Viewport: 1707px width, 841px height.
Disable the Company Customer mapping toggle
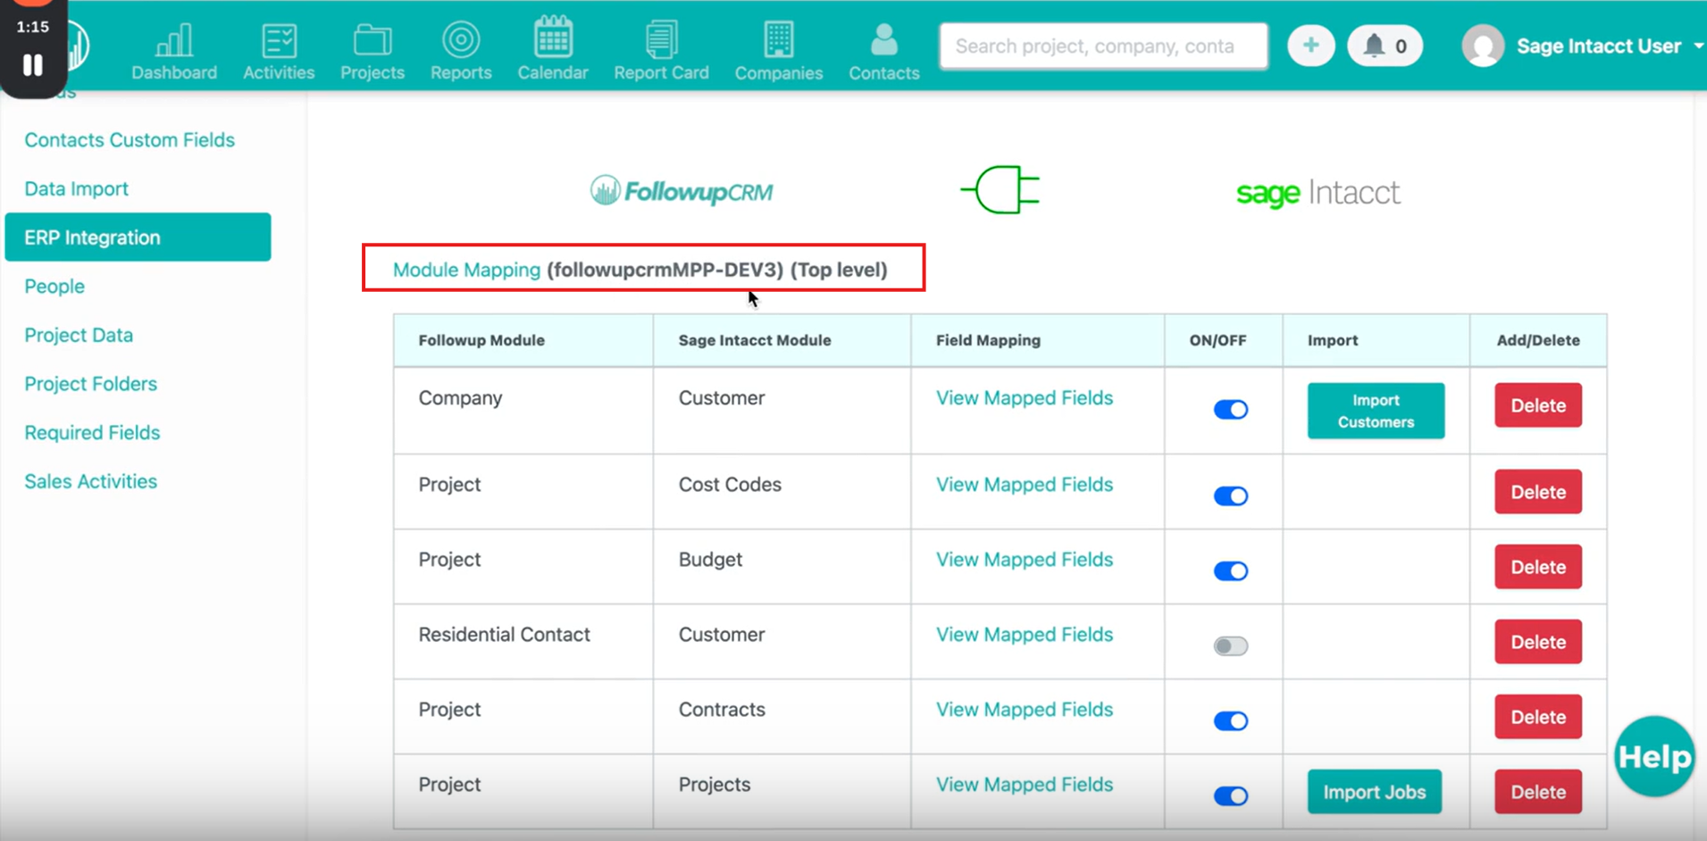(1230, 410)
